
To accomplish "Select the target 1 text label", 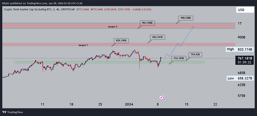I will pos(83,45).
